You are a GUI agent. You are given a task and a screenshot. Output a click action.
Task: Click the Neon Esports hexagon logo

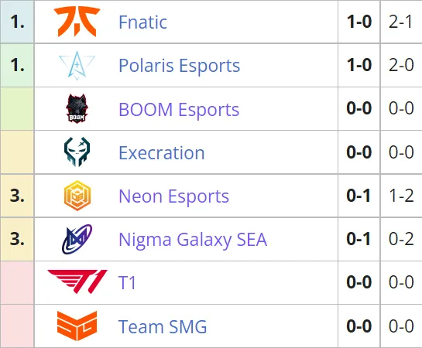(x=77, y=196)
